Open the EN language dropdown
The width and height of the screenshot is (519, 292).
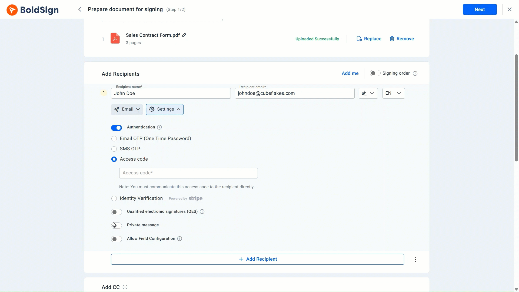tap(393, 93)
